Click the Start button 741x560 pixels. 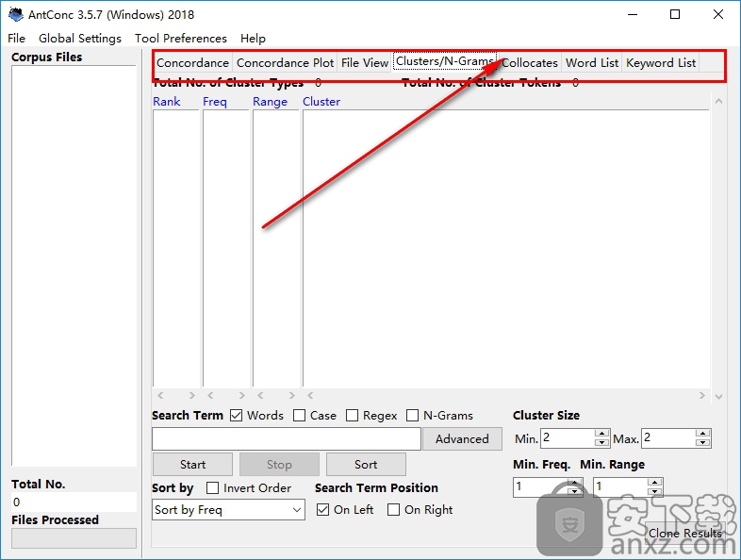pos(193,465)
